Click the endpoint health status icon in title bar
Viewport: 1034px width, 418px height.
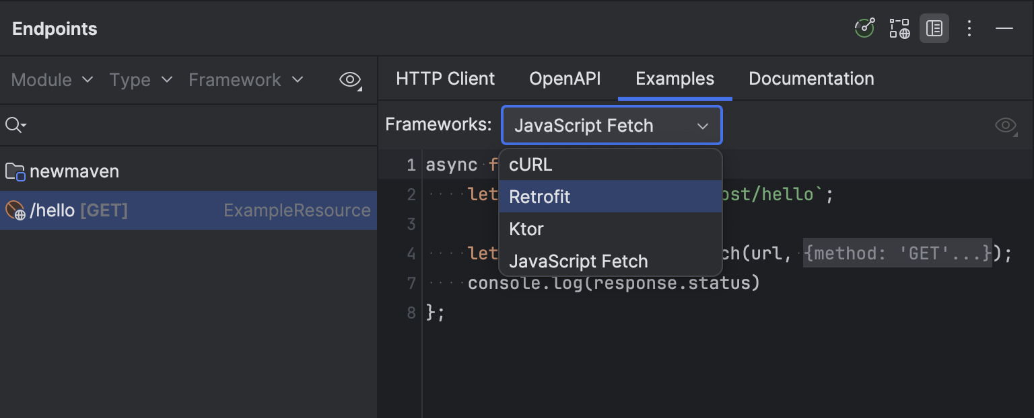[x=864, y=28]
